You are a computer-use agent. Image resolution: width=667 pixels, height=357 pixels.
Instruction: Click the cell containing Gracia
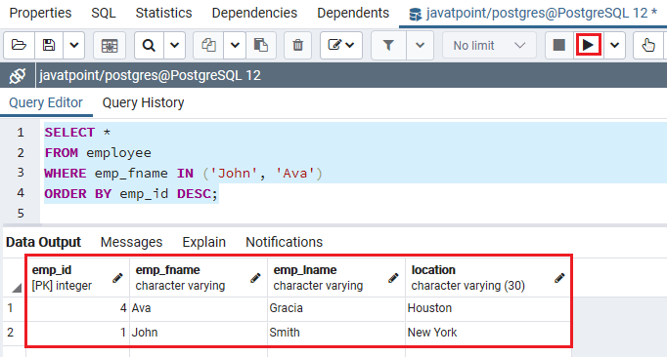(336, 308)
